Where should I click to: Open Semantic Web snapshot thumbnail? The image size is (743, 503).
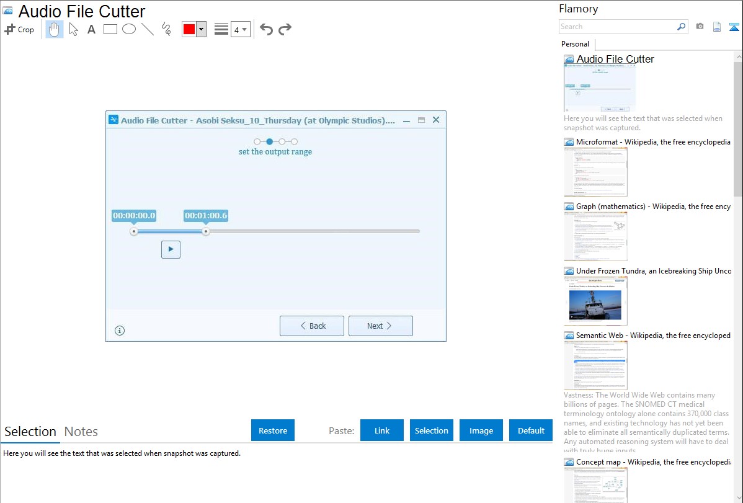coord(595,365)
